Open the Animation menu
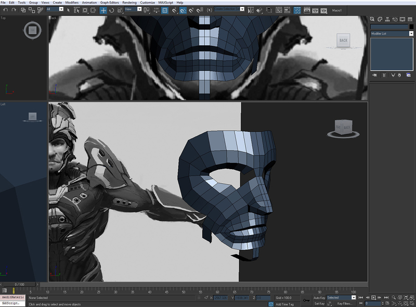 [x=89, y=3]
